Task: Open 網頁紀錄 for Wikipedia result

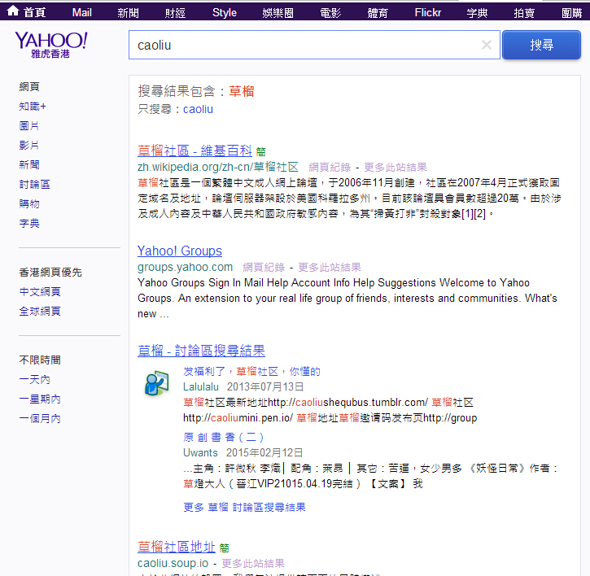Action: [x=330, y=168]
